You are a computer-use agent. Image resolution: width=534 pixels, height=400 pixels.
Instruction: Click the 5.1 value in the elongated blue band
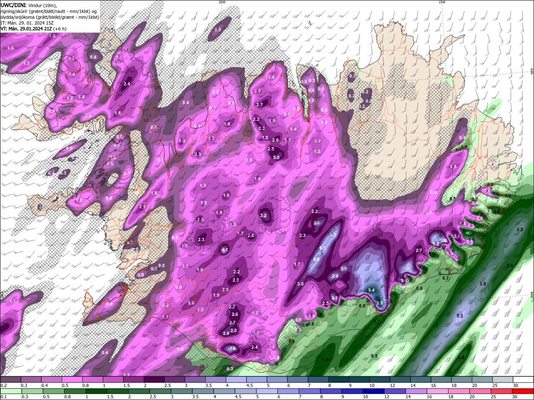322,248
